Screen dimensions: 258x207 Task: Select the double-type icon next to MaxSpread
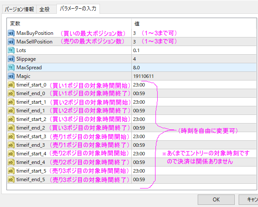pyautogui.click(x=11, y=68)
